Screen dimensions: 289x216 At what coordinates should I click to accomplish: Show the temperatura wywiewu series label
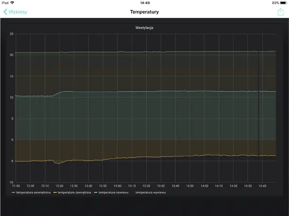point(151,192)
